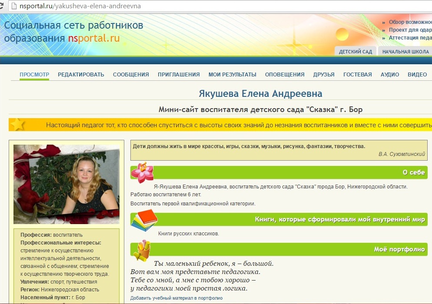Click the address bar URL field
Screen dimensions: 432x304
(x=220, y=6)
